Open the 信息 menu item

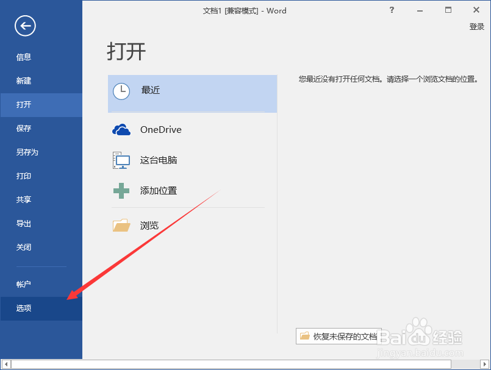[x=41, y=57]
